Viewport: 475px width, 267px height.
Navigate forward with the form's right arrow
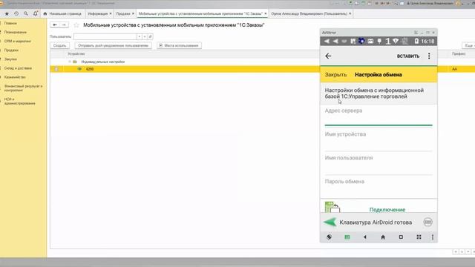tap(64, 24)
